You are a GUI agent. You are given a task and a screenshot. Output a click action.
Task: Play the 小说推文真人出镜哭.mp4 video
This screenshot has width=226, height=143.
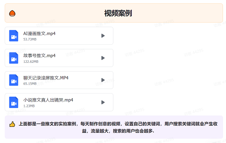point(103,102)
